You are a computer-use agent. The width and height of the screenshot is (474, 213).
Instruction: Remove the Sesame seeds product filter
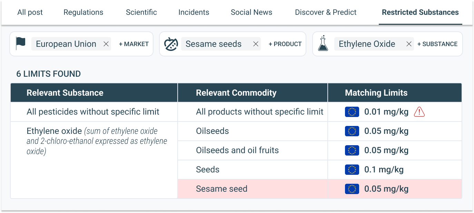(256, 44)
